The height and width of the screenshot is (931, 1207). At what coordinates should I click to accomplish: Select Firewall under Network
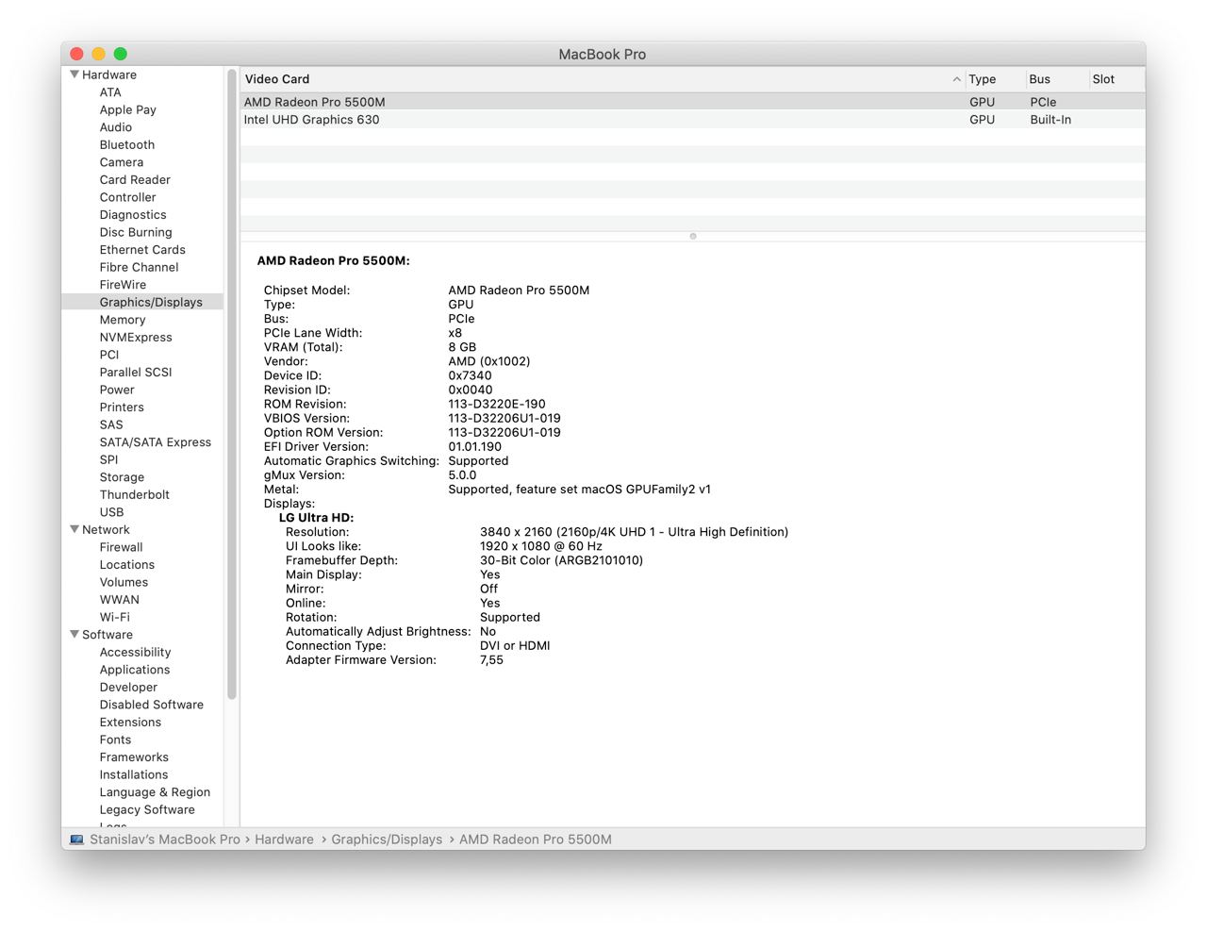[x=122, y=547]
